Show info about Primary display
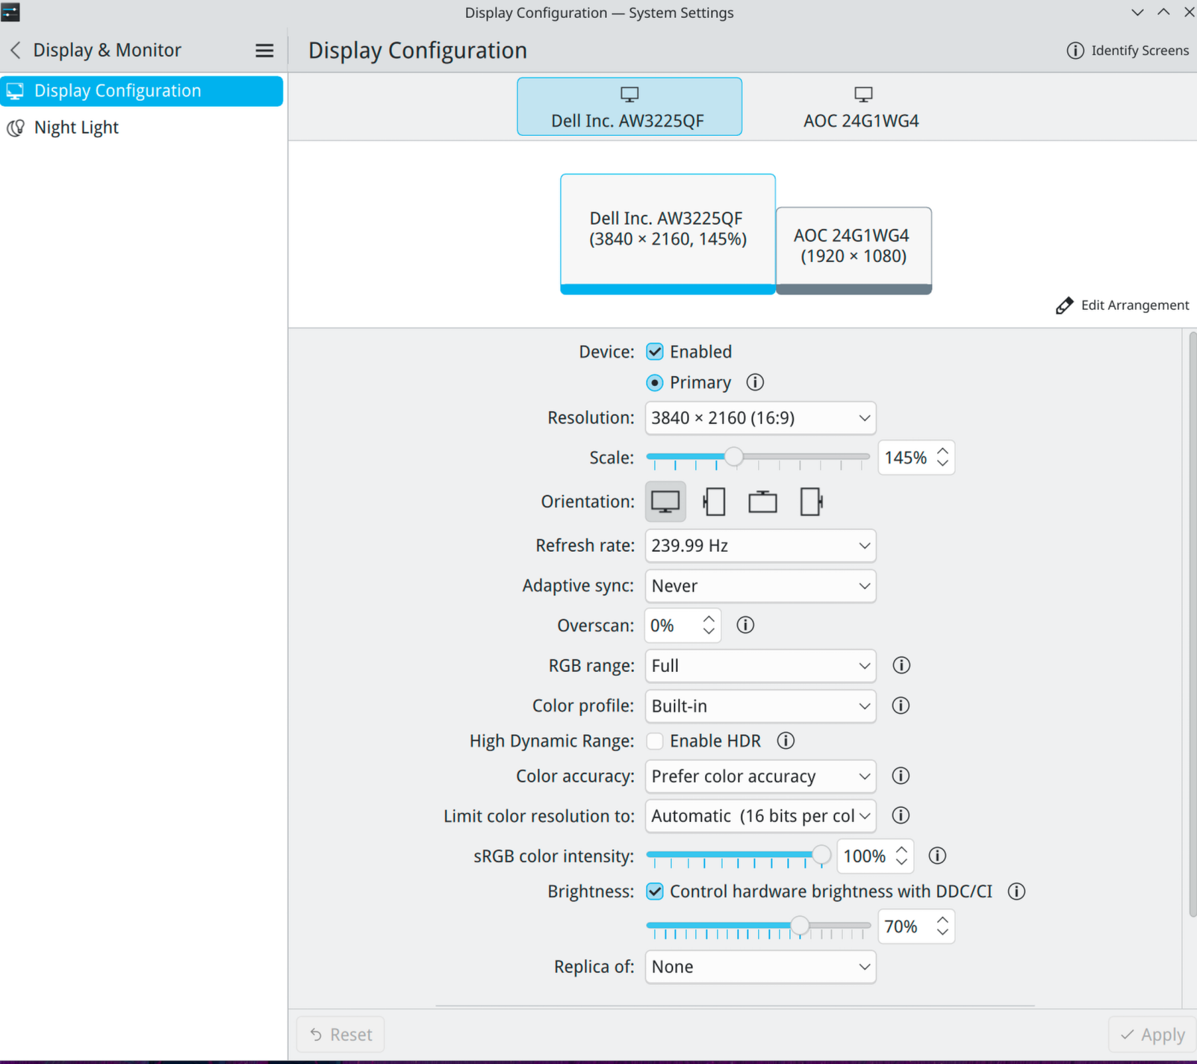 (x=755, y=382)
